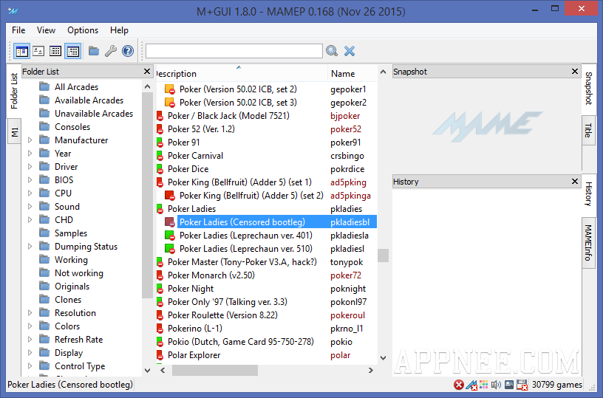Click the colored grid status bar icon
Screen dimensions: 603x398
484,385
